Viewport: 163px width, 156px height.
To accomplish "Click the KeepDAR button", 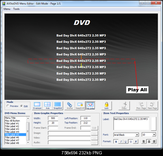I will click(80, 105).
